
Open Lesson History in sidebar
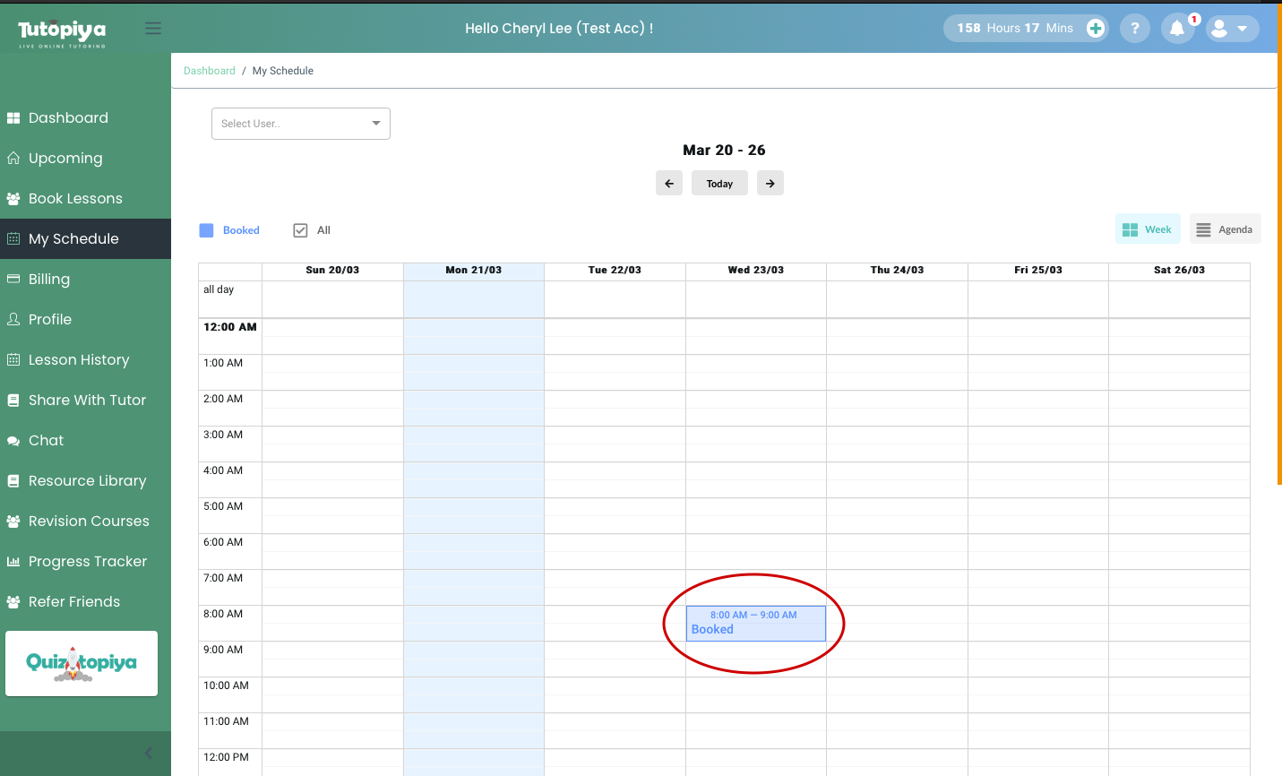pyautogui.click(x=79, y=360)
